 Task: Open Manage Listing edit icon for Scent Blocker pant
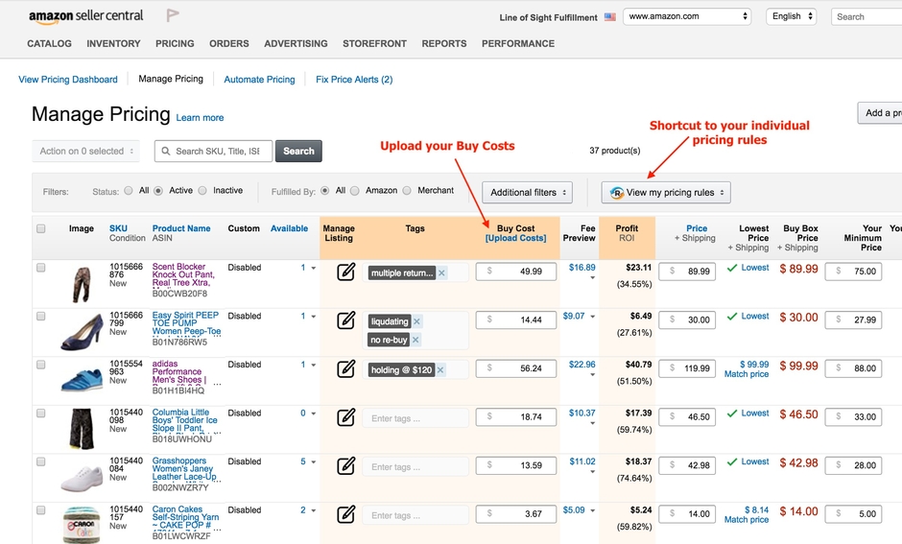[345, 272]
